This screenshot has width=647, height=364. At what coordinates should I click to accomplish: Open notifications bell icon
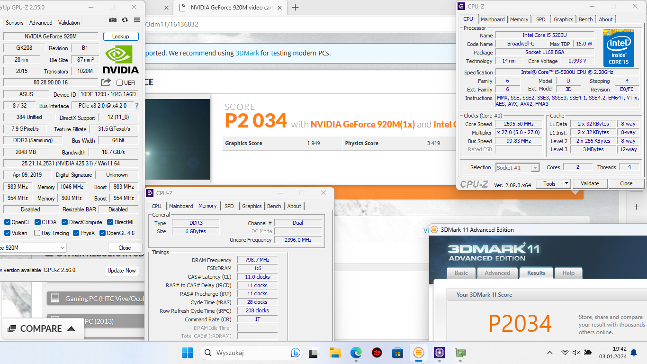point(634,353)
